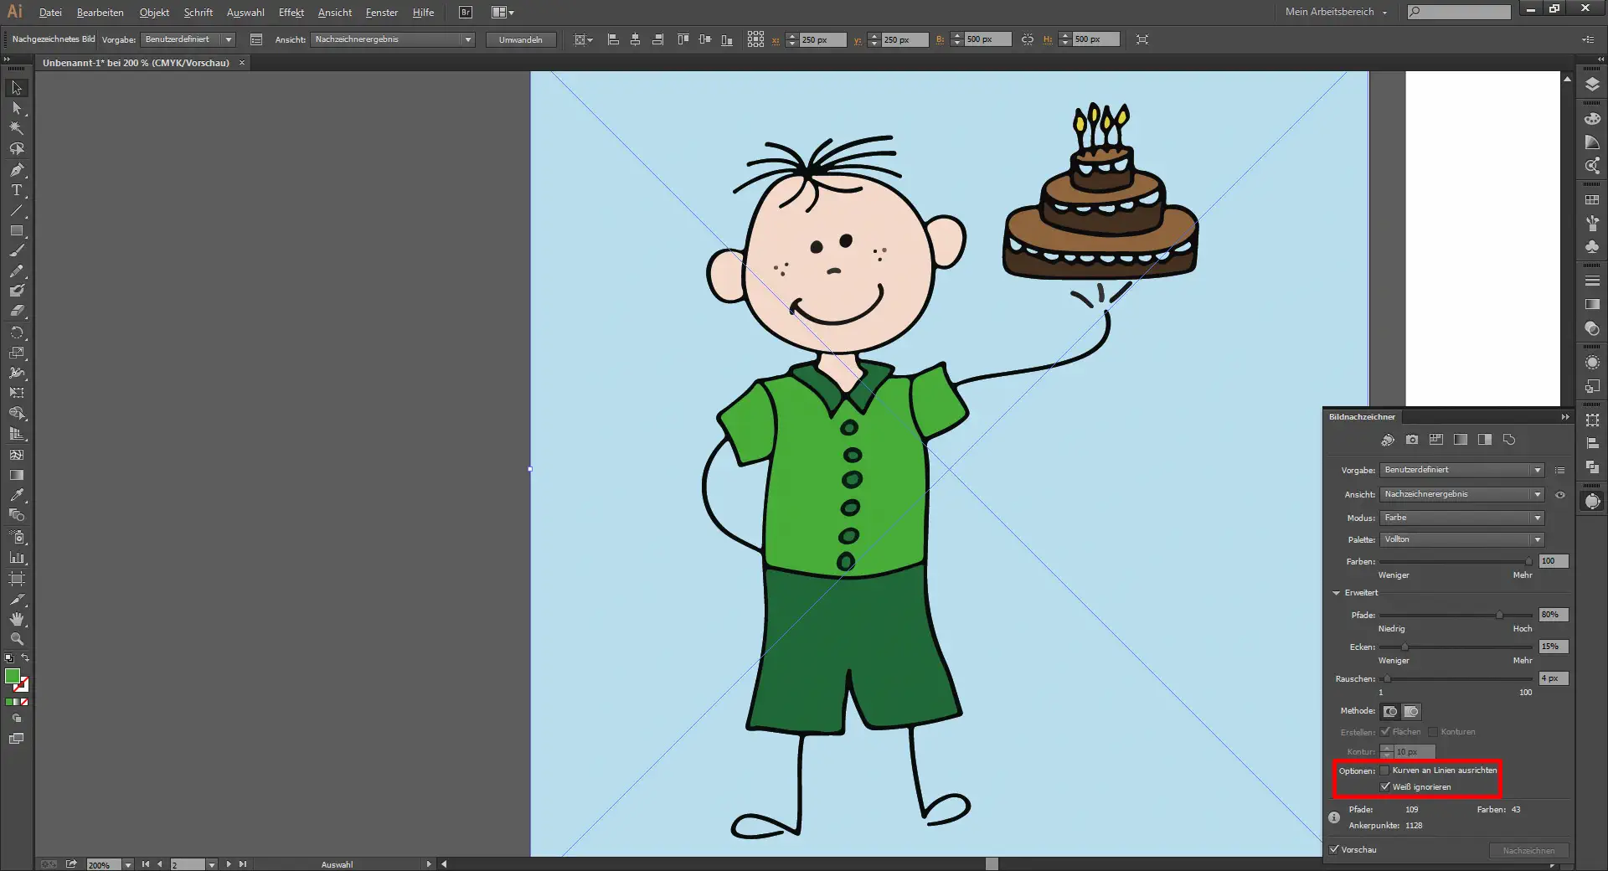Choose the Hand tool
This screenshot has width=1608, height=871.
[16, 619]
